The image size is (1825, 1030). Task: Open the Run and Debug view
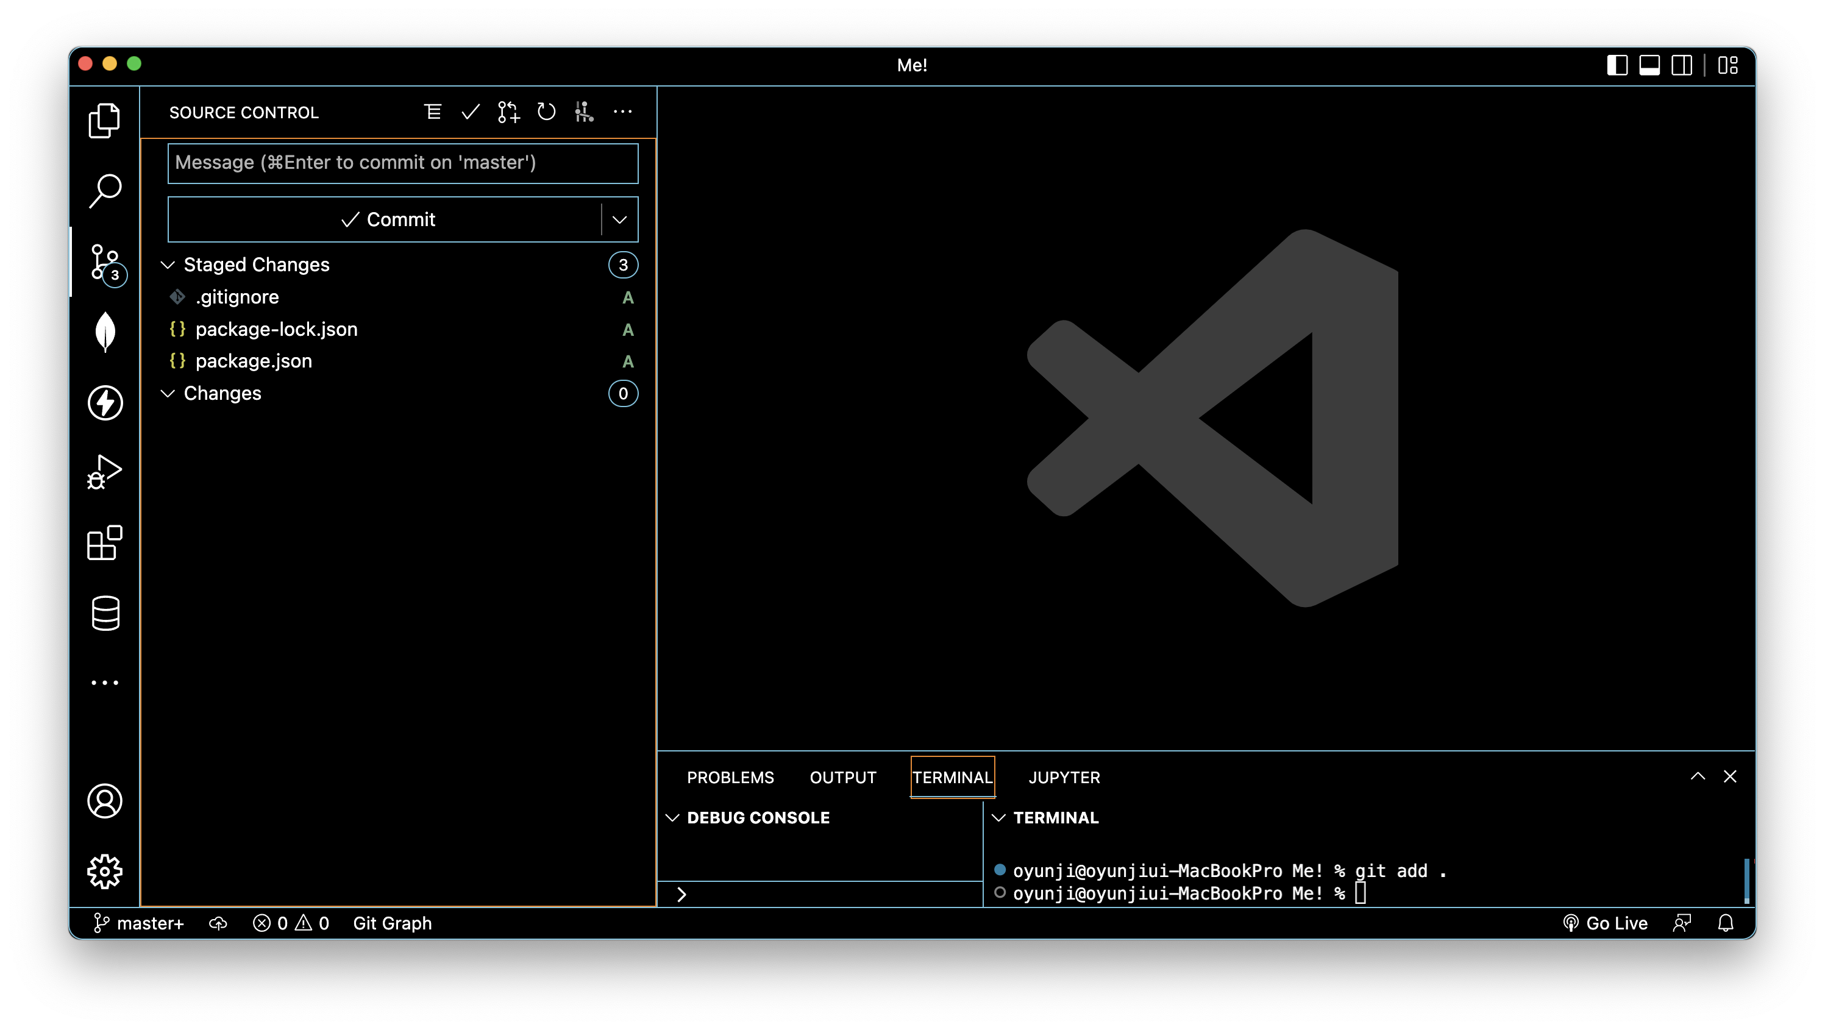[105, 472]
